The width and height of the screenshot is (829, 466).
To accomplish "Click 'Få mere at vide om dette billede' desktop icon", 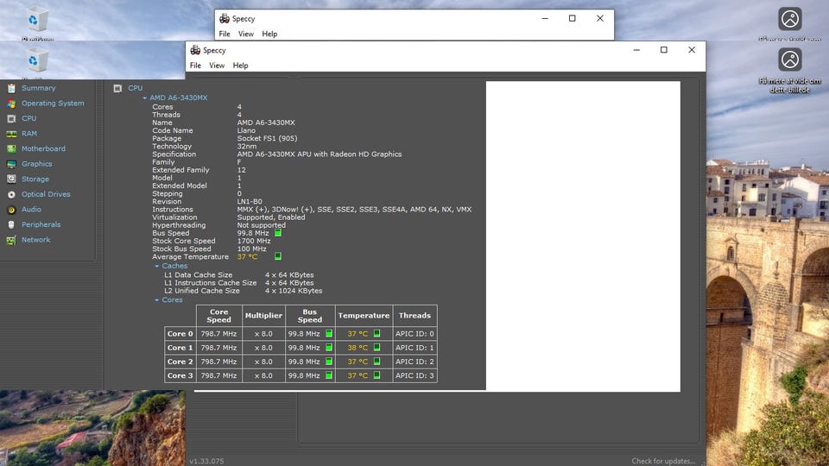I will click(x=789, y=60).
